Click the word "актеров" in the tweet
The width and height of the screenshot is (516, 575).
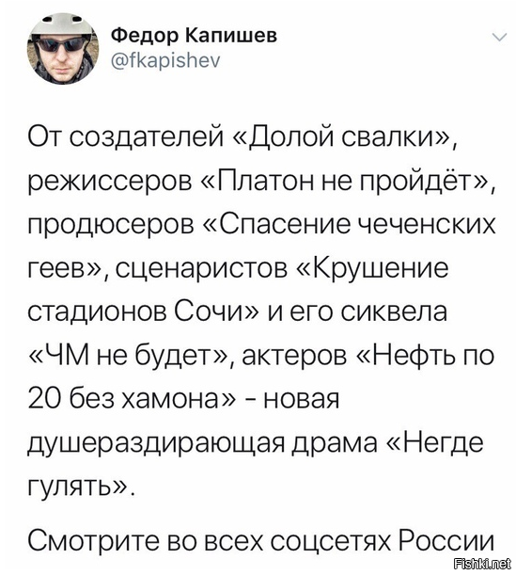tap(294, 356)
